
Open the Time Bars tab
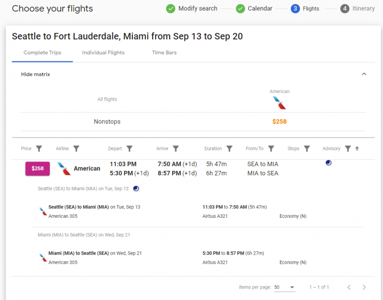164,53
